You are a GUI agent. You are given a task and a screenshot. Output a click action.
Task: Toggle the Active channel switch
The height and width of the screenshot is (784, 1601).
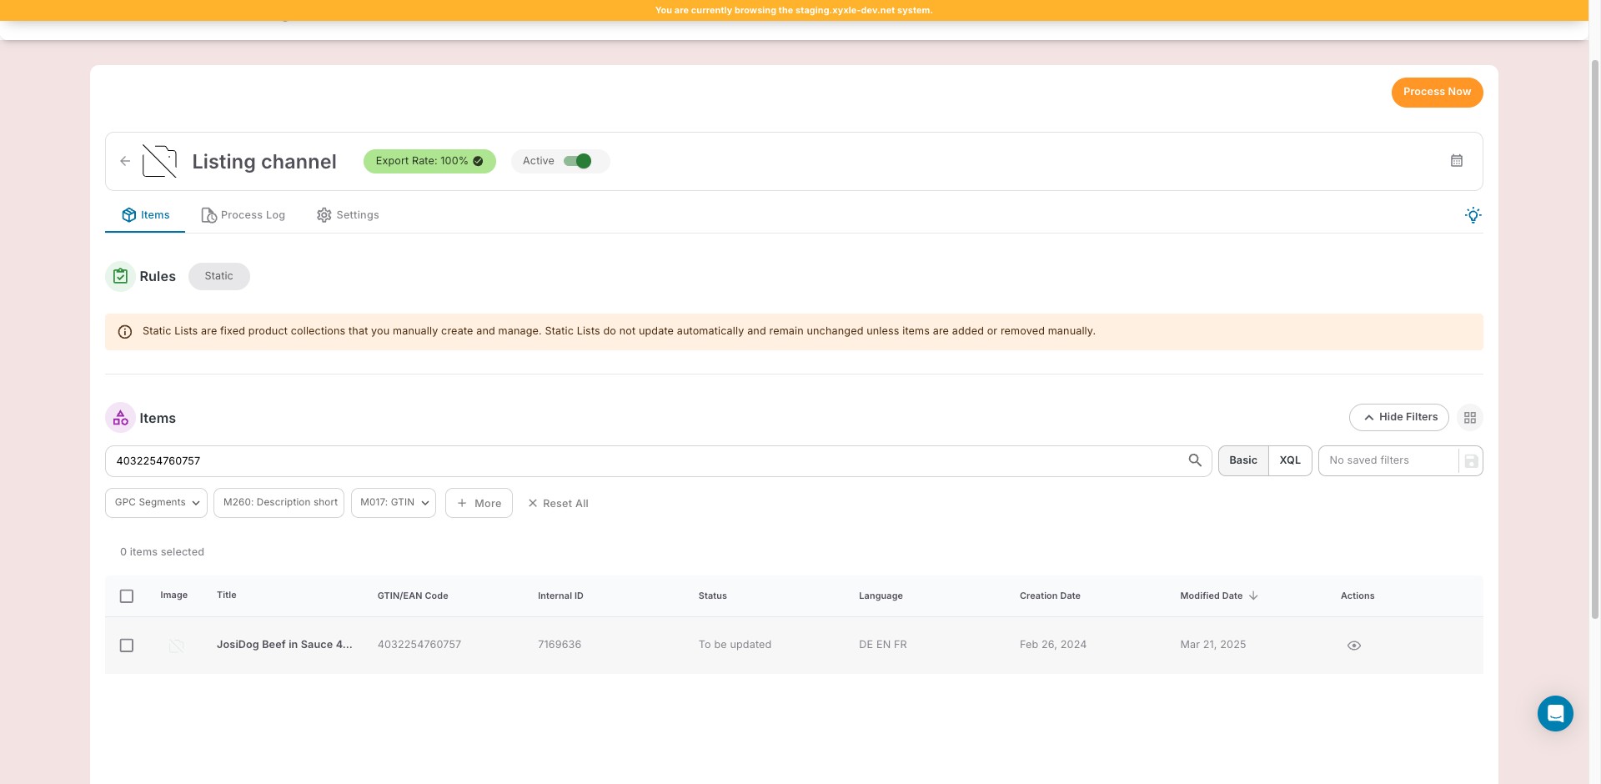tap(577, 161)
